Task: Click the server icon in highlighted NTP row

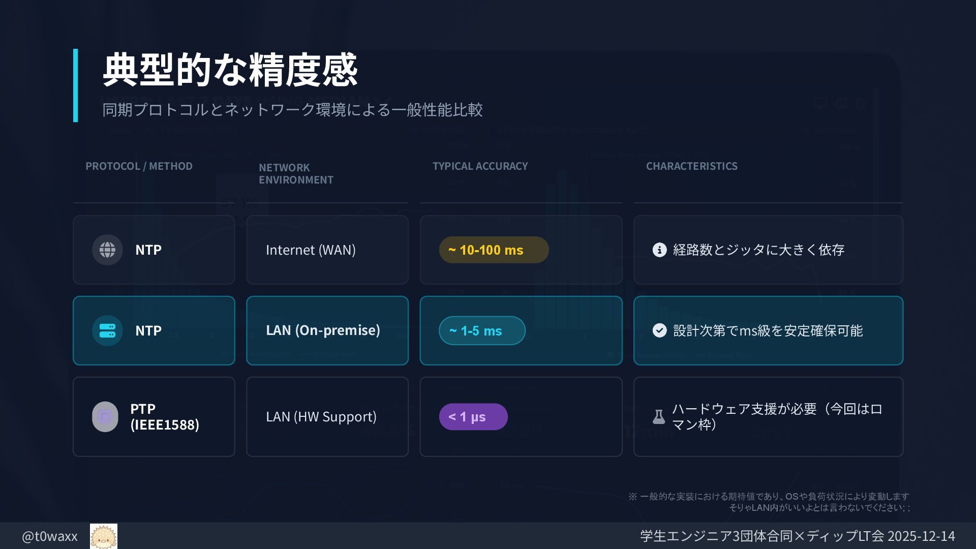Action: (107, 330)
